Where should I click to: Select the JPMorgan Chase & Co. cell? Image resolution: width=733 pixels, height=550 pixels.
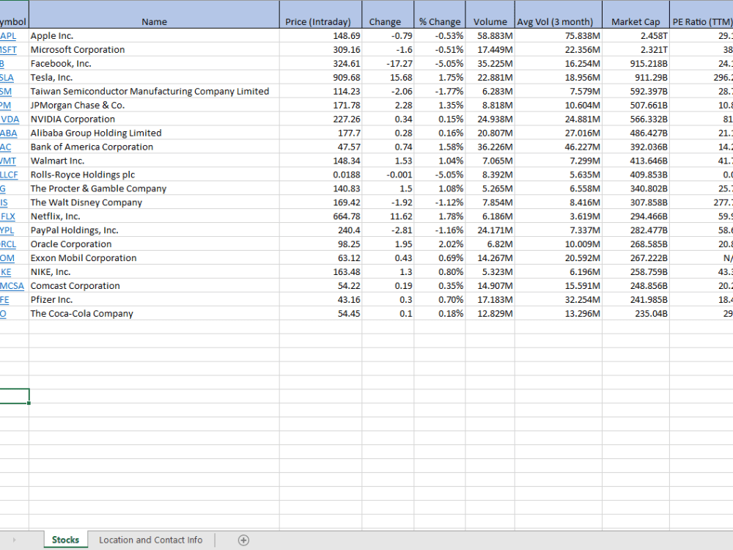click(x=154, y=105)
